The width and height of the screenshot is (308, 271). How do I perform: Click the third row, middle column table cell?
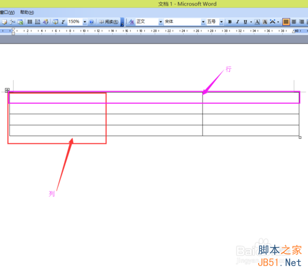[154, 119]
